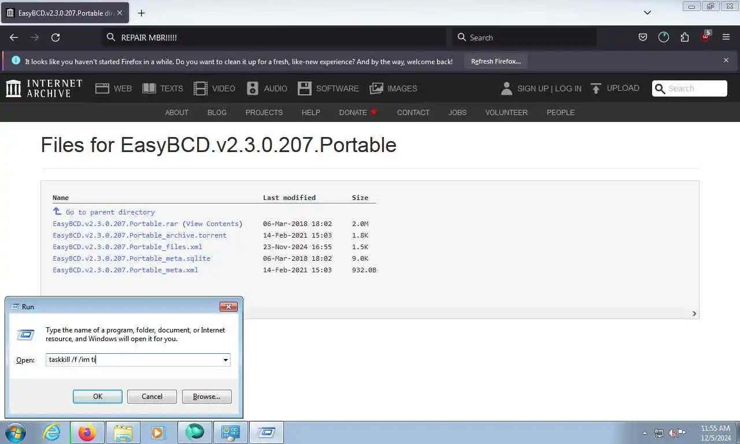Close the EasyBCD browser tab
This screenshot has width=740, height=444.
pos(119,13)
